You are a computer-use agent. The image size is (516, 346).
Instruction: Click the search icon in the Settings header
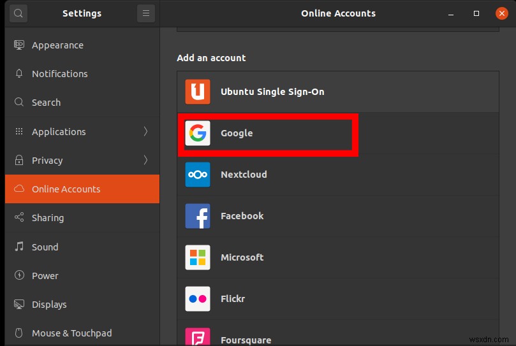(18, 13)
